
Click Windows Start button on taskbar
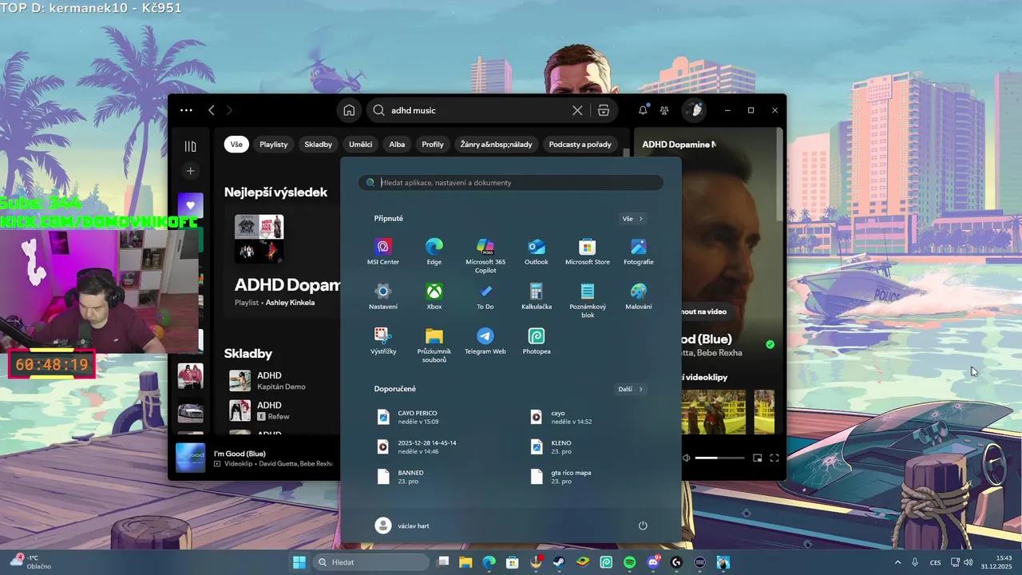[299, 562]
